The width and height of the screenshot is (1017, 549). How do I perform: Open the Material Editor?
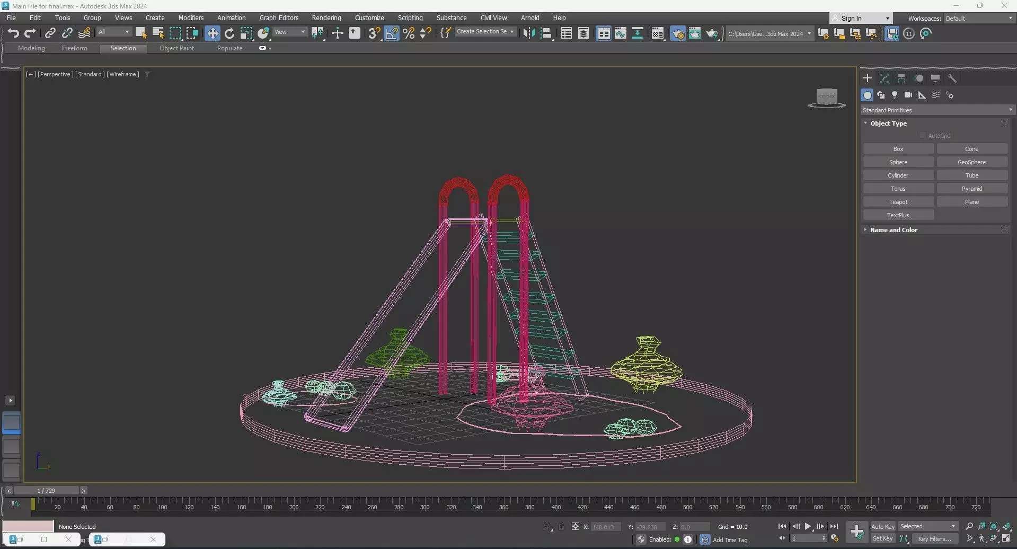[x=658, y=33]
